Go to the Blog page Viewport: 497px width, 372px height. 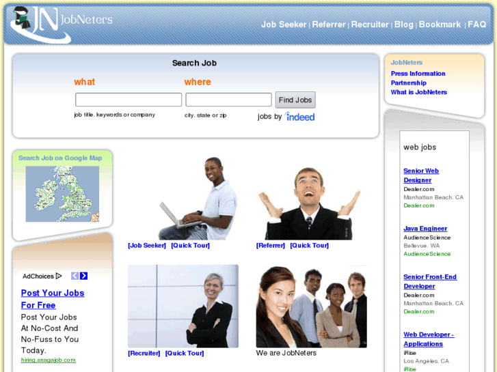pyautogui.click(x=403, y=25)
